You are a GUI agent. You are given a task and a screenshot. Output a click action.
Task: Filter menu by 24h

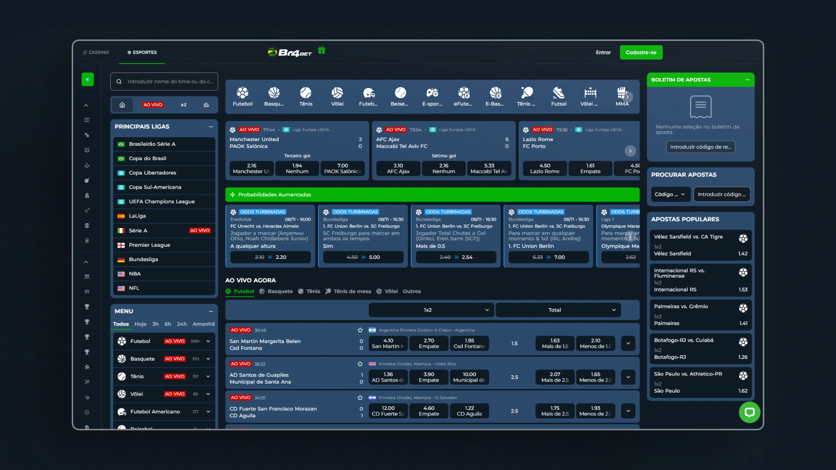[x=182, y=324]
